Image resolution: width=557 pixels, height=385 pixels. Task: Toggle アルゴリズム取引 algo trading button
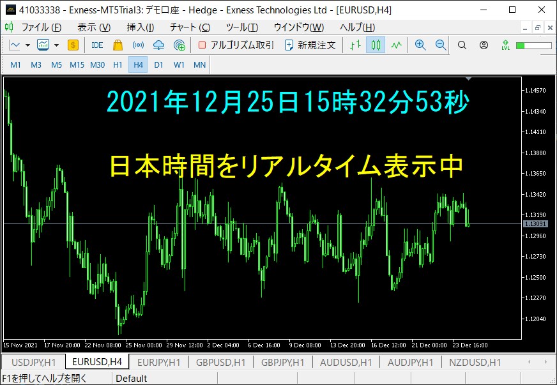point(236,45)
